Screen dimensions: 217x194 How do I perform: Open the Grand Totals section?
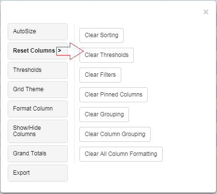point(38,153)
